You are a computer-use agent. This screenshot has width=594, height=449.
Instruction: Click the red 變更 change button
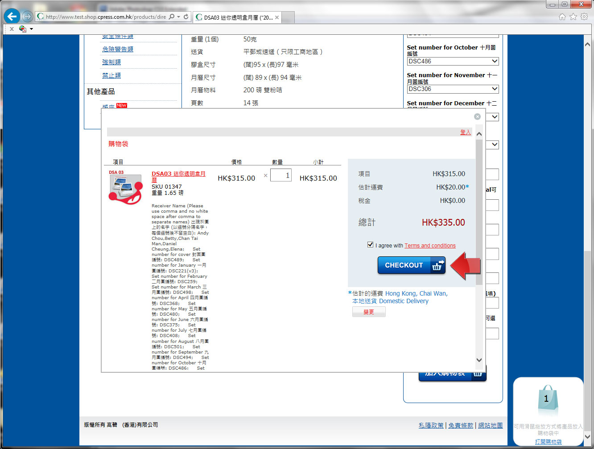(368, 312)
